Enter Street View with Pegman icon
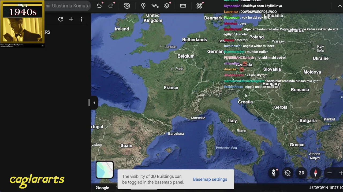343x192 pixels. coord(274,173)
